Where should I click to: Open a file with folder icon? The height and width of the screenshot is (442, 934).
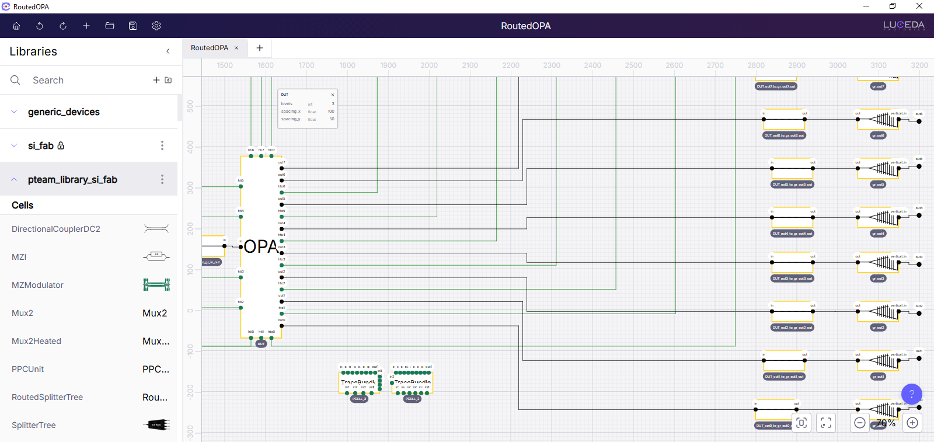pyautogui.click(x=110, y=26)
